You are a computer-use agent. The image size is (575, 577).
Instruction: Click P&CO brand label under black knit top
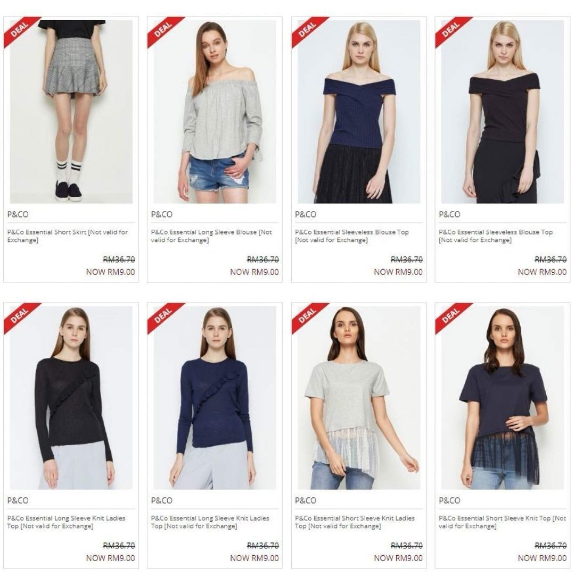(18, 500)
